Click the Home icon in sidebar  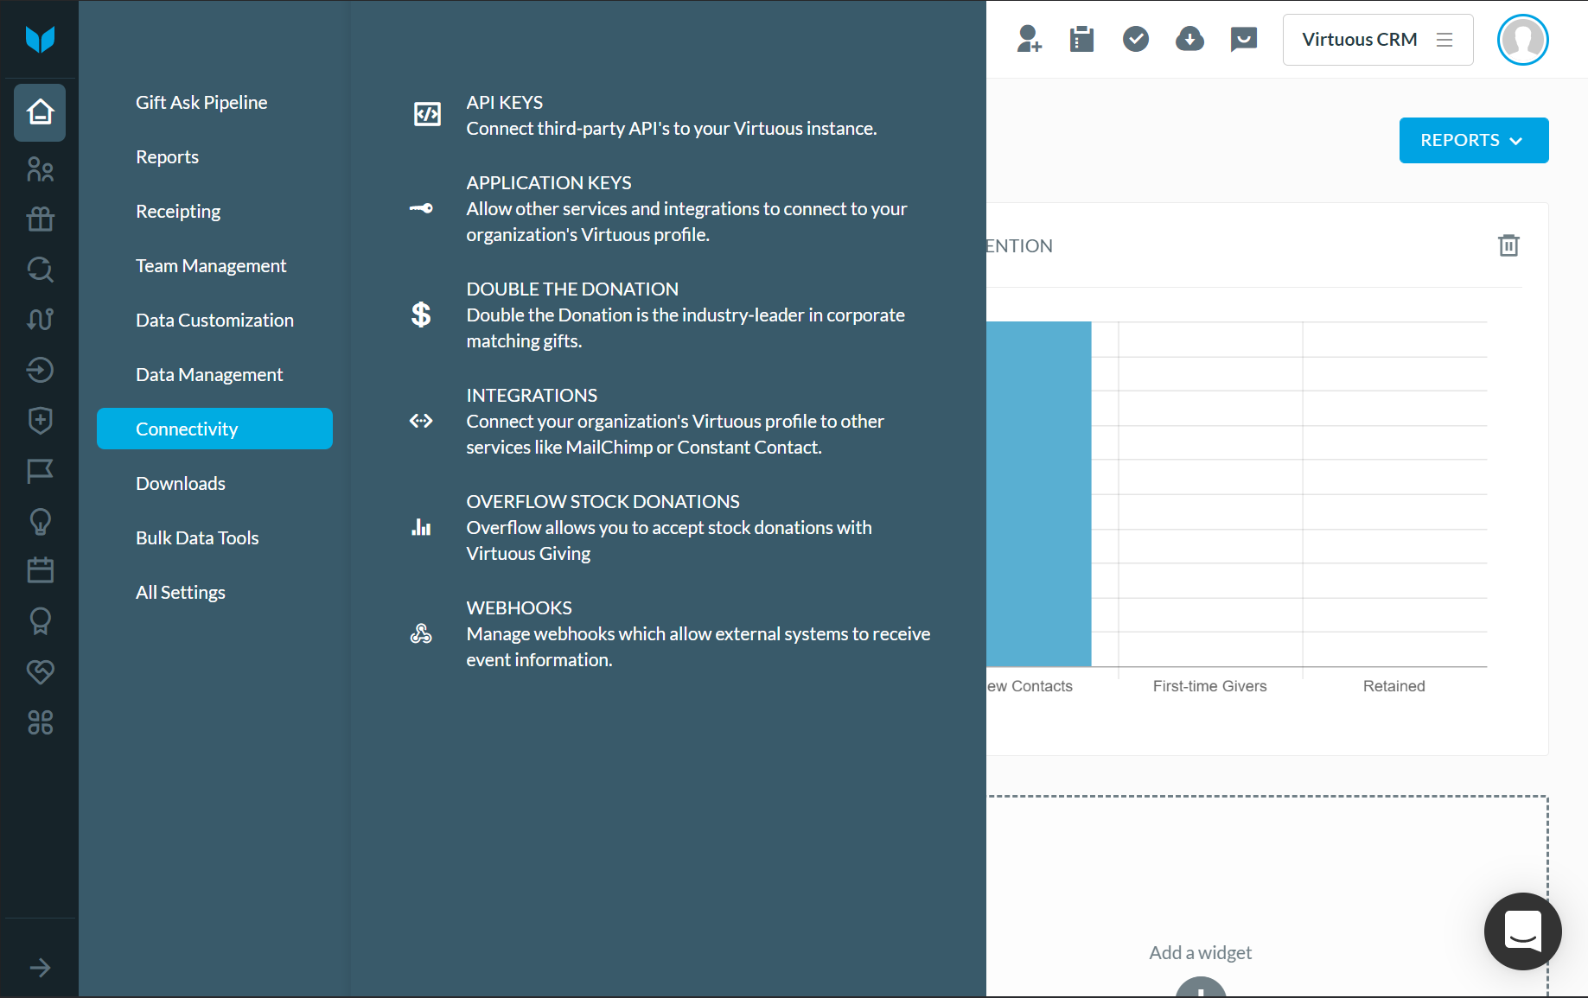(40, 112)
